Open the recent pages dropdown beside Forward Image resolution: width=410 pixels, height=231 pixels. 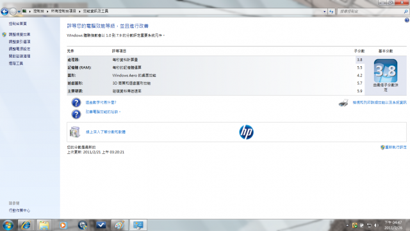19,12
